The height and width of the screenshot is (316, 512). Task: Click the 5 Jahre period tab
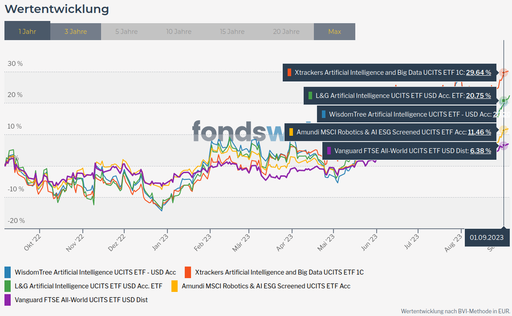pos(126,31)
